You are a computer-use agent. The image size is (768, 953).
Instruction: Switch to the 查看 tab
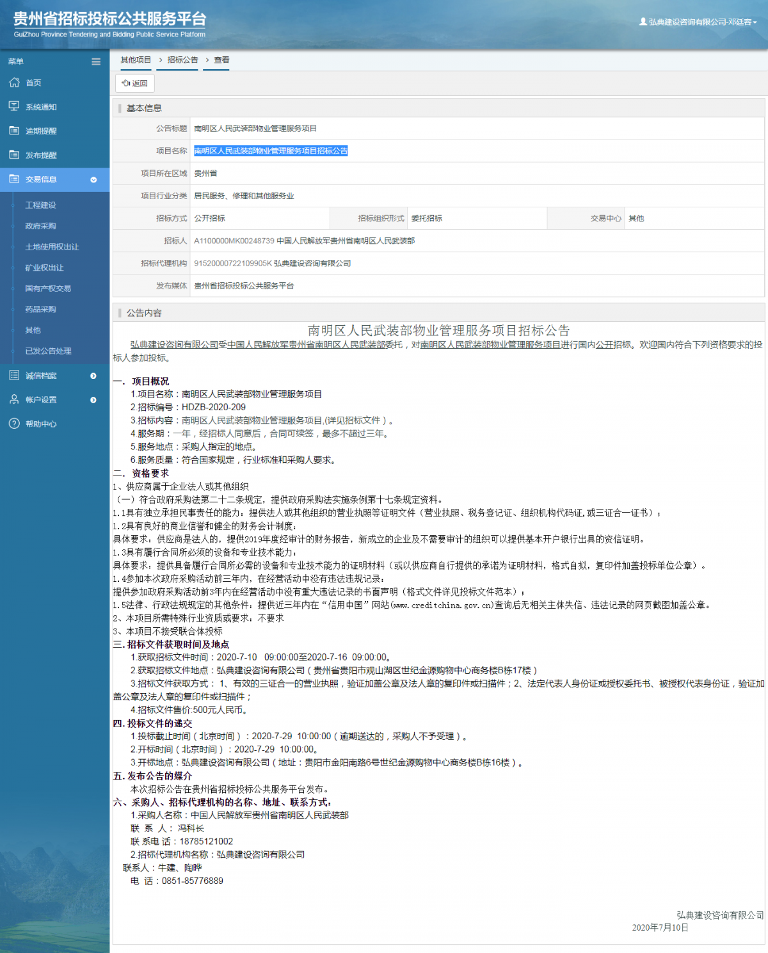click(222, 60)
